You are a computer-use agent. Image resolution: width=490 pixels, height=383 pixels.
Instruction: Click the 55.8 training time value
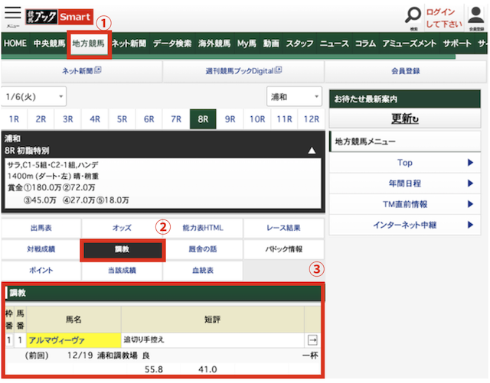(153, 369)
